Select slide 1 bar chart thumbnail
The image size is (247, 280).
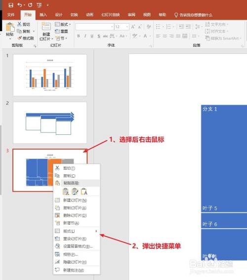point(50,75)
